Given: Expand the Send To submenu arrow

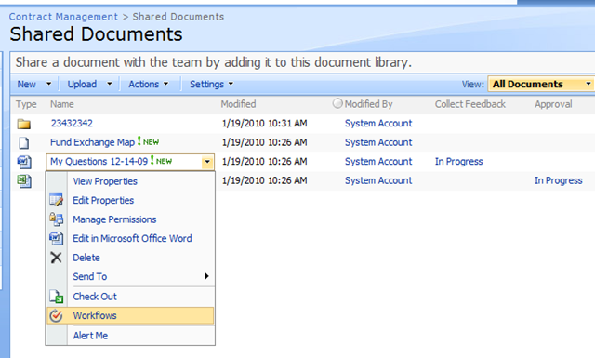Looking at the screenshot, I should 206,276.
